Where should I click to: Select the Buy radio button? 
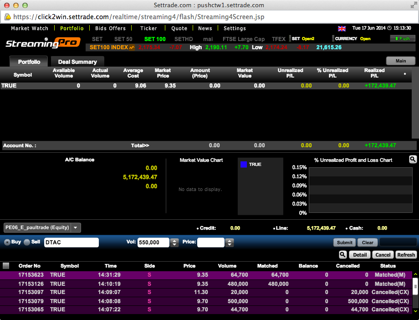[7, 242]
